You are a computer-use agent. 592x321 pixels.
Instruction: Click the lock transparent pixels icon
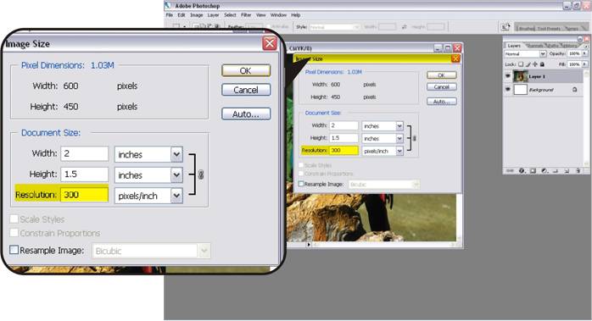click(521, 64)
